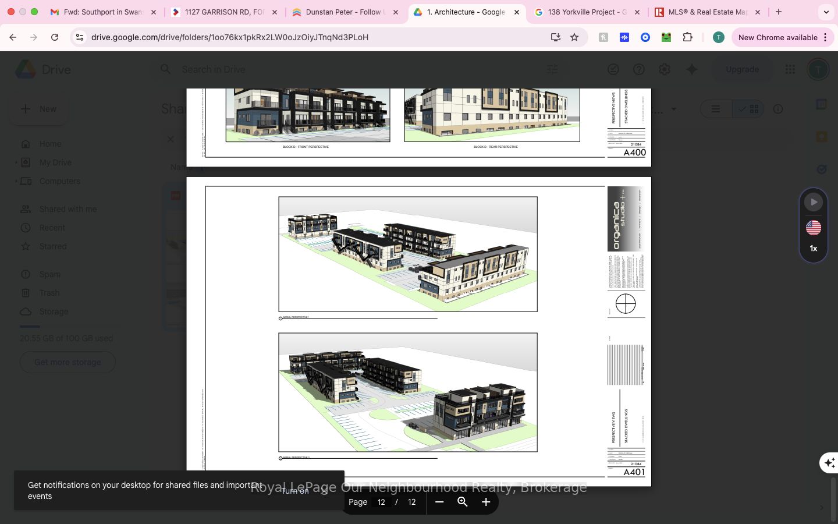Open Recent files in Drive
The height and width of the screenshot is (524, 838).
point(52,228)
